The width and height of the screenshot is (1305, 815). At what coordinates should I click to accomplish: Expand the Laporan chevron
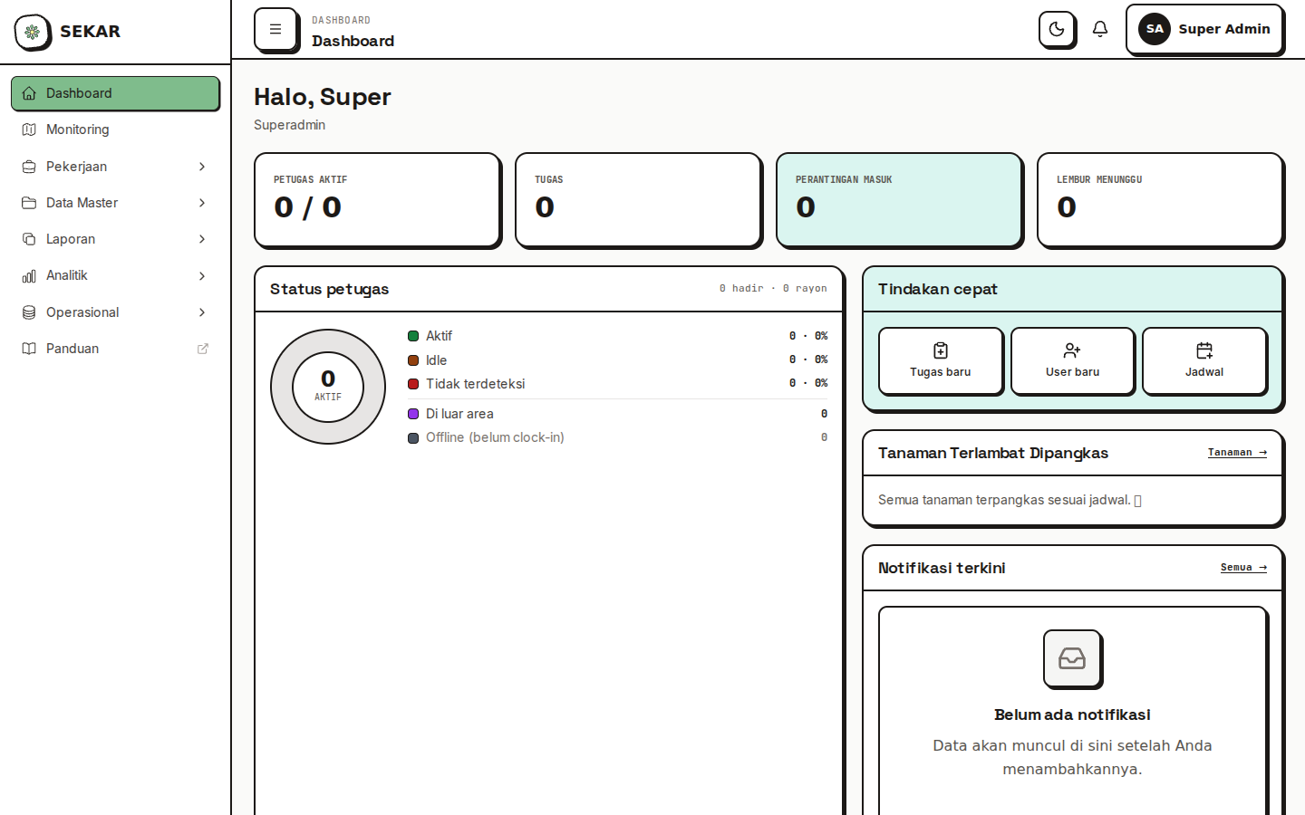coord(202,239)
